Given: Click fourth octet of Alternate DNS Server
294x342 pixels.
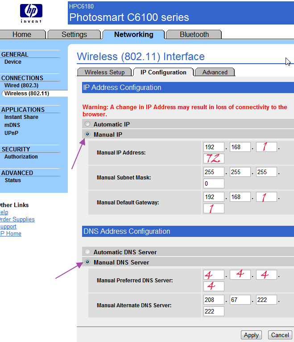Looking at the screenshot, I should click(214, 311).
